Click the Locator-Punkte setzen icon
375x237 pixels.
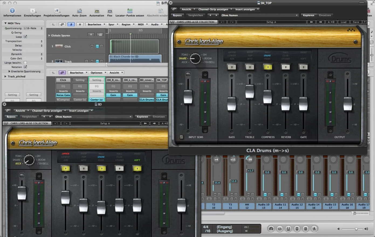pos(130,11)
